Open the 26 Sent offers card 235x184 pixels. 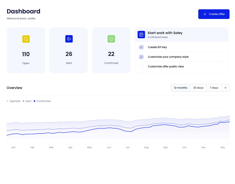coord(69,50)
